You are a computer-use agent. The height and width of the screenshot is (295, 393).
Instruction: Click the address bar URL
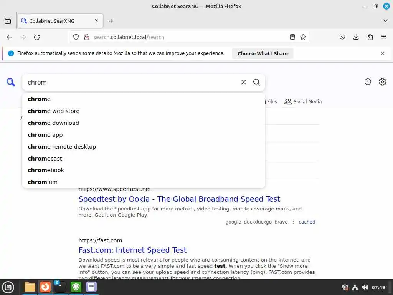(x=129, y=37)
